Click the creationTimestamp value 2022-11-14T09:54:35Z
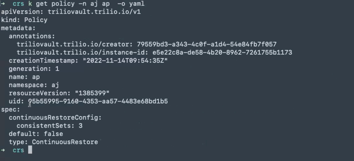Viewport: 354px width, 161px height. [125, 61]
